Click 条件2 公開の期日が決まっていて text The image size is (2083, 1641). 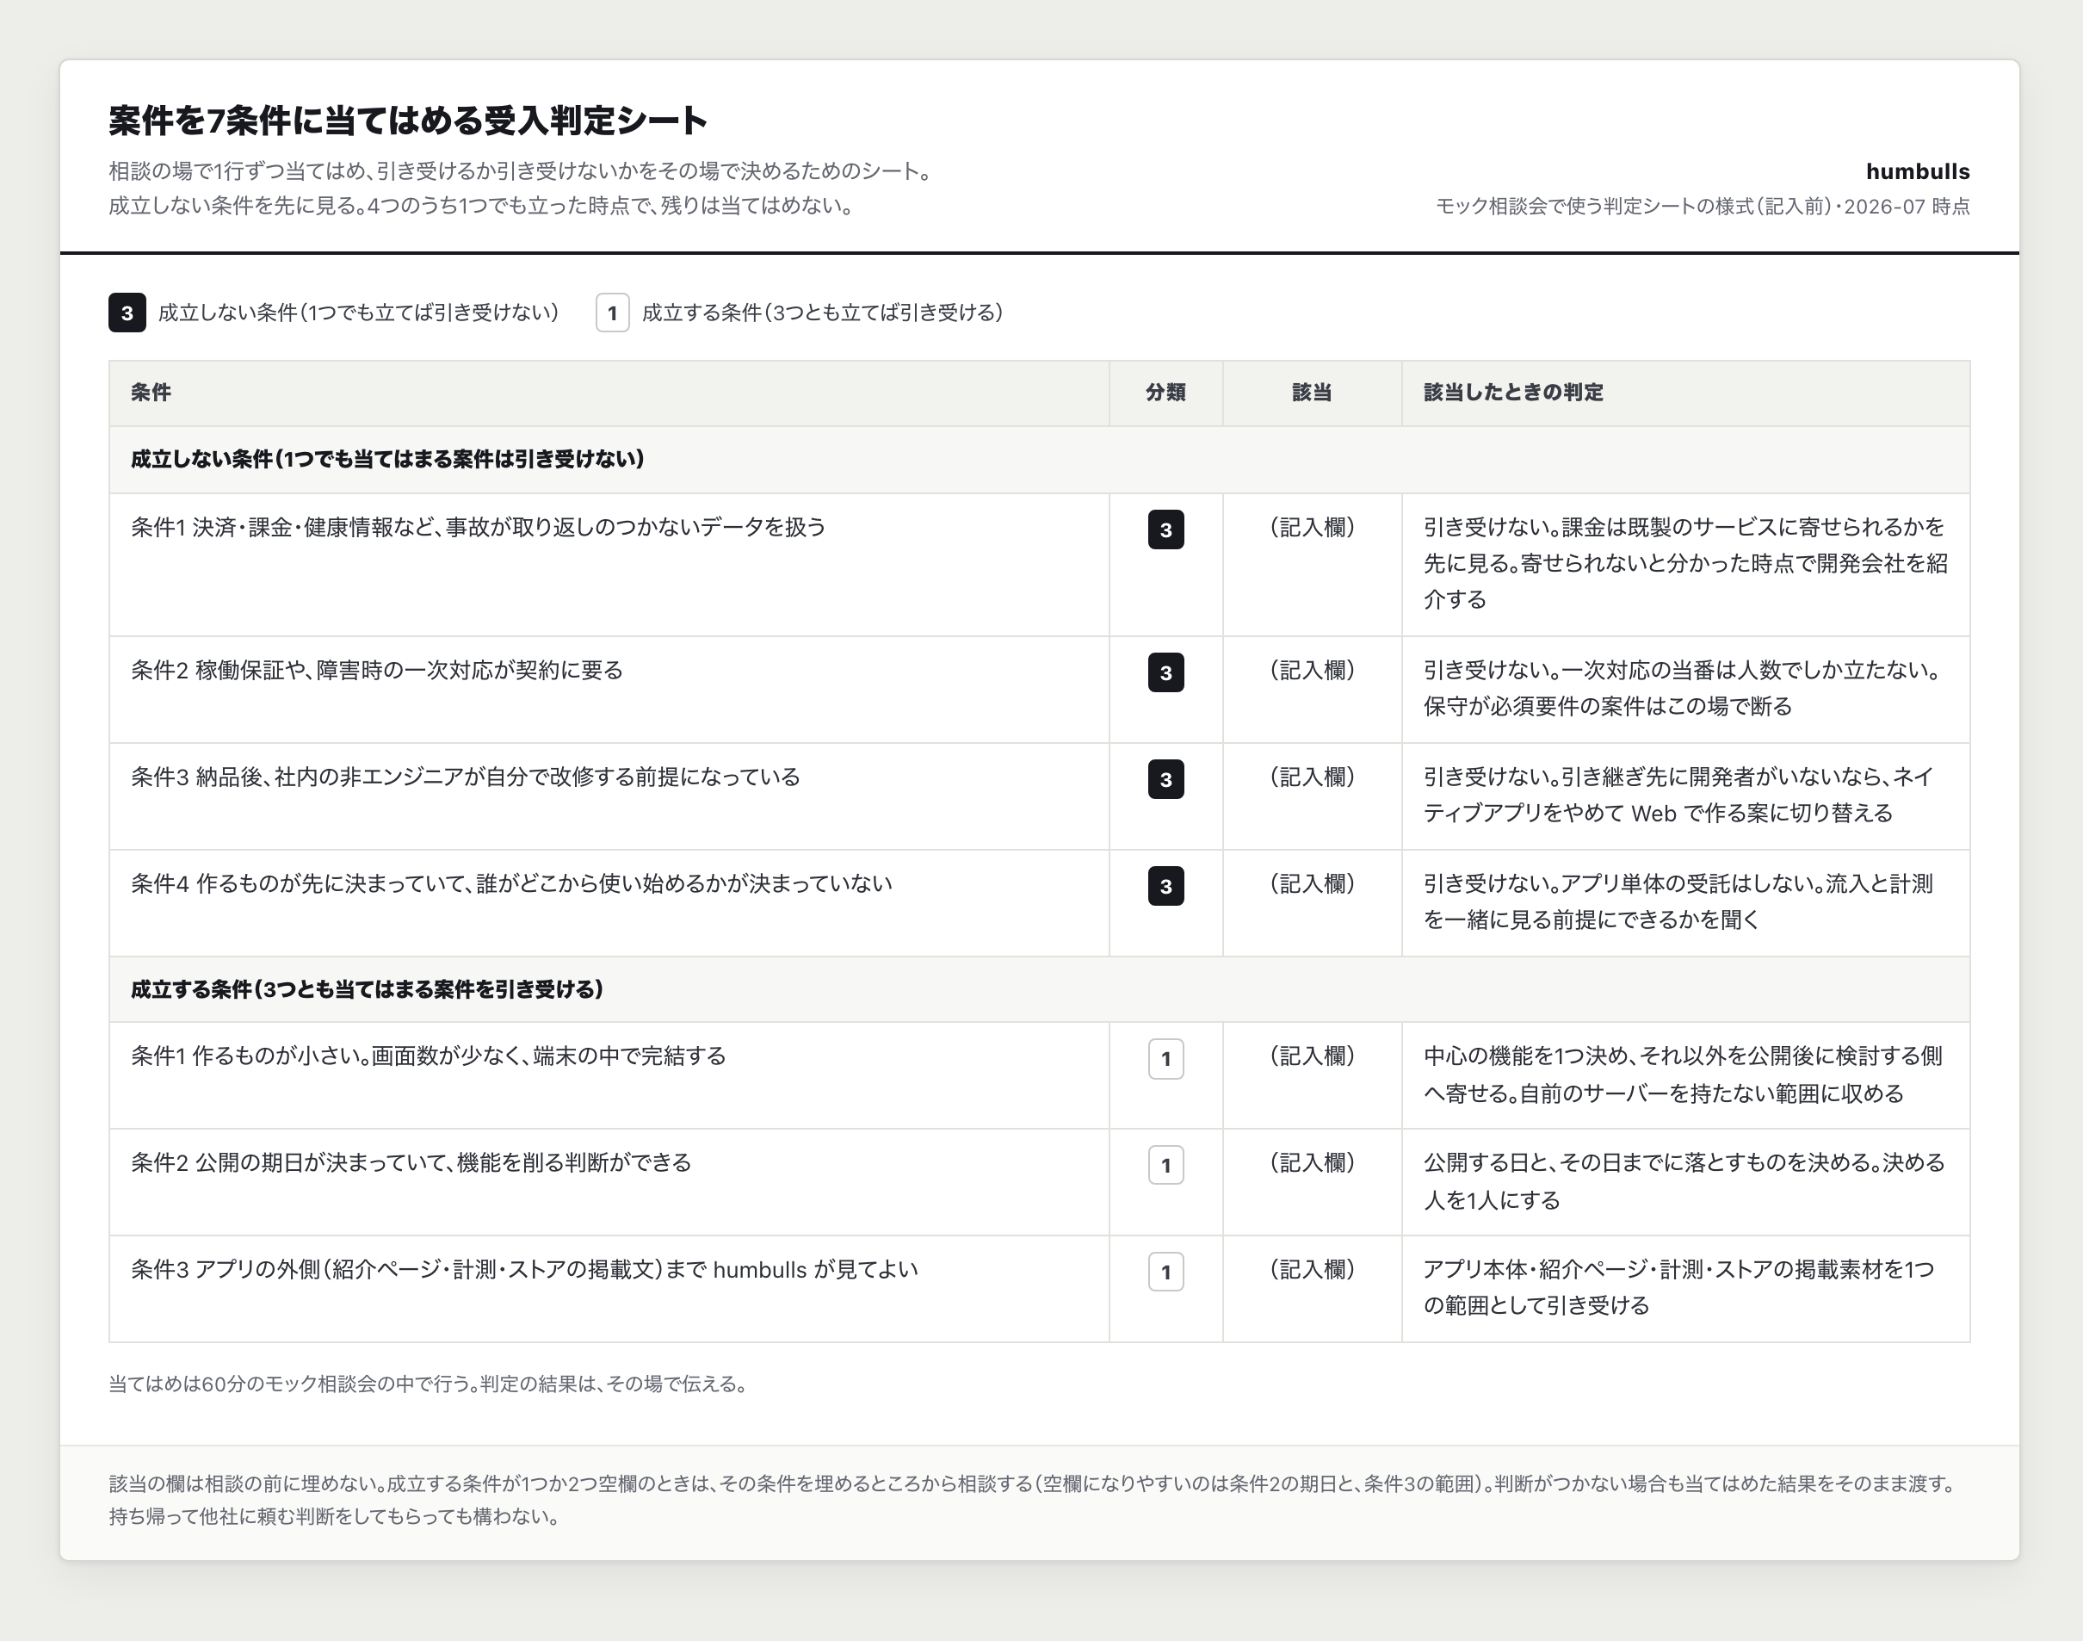point(411,1162)
